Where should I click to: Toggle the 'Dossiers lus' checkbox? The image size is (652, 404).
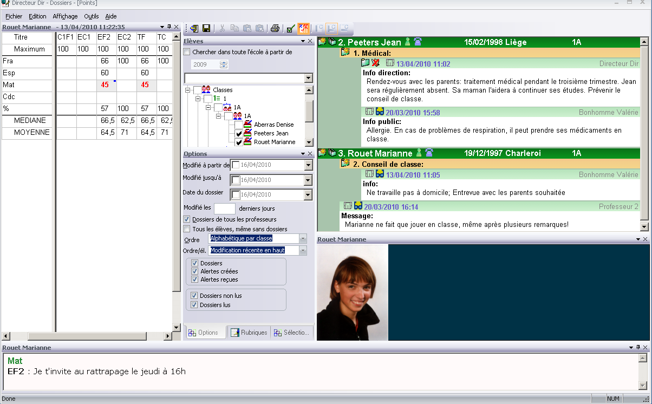[x=195, y=305]
